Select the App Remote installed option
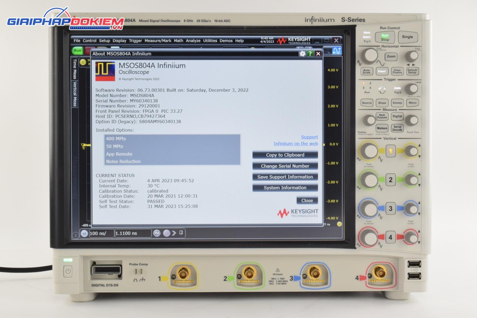 [x=172, y=154]
